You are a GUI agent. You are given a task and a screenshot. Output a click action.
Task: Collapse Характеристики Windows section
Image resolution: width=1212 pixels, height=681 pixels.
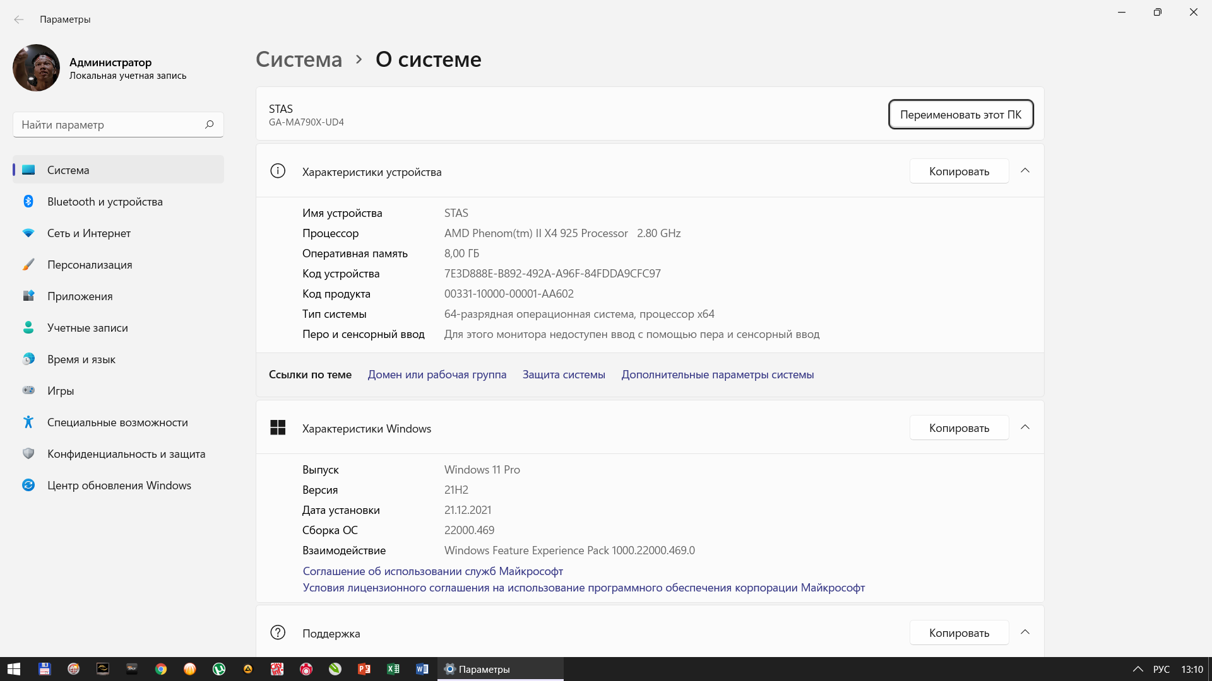[x=1025, y=428]
